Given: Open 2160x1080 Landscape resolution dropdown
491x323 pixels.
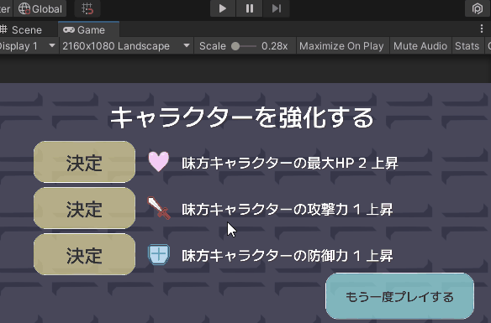Looking at the screenshot, I should tap(126, 46).
